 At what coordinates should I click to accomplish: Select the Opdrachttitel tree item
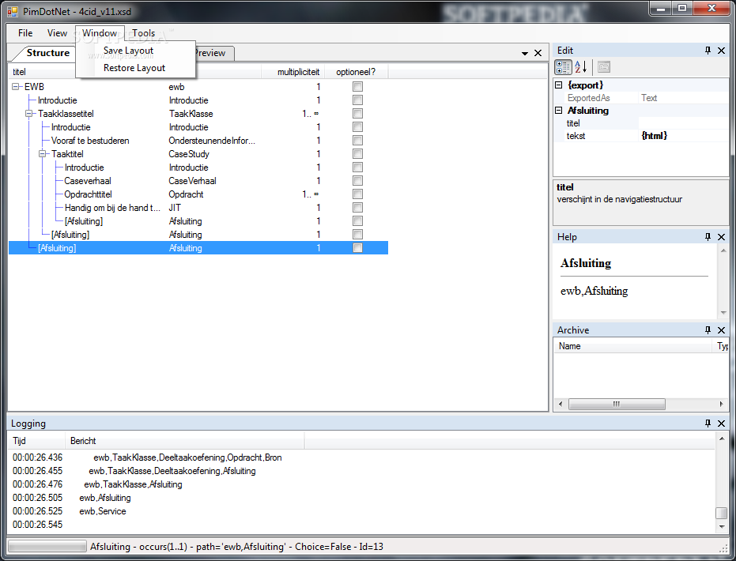click(x=89, y=194)
